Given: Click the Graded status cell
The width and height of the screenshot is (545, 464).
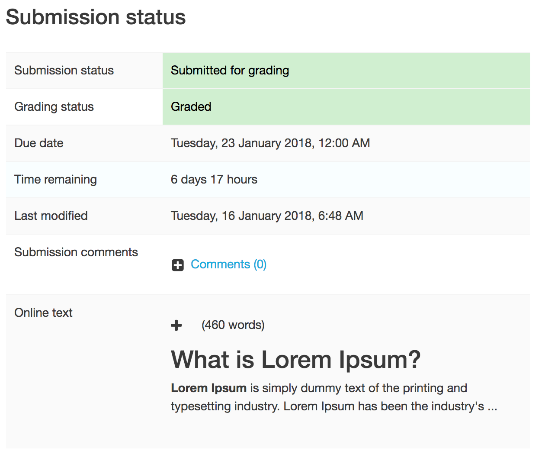Looking at the screenshot, I should click(x=346, y=107).
